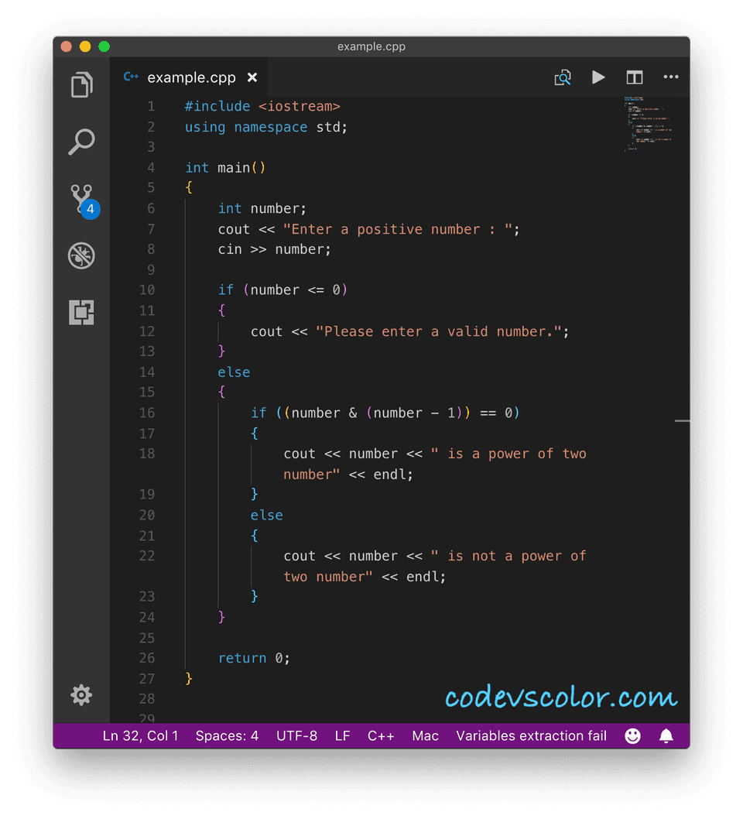Select the example.cpp tab
743x819 pixels.
pyautogui.click(x=190, y=77)
